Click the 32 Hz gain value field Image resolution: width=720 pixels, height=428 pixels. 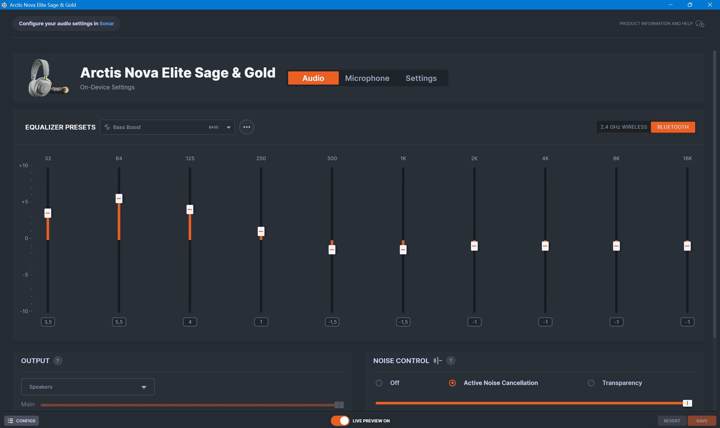coord(48,322)
